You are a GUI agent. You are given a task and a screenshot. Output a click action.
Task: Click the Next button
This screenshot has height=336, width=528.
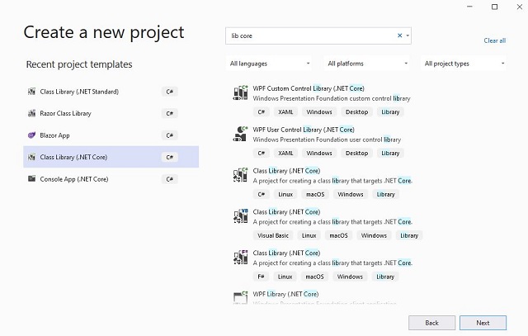483,323
